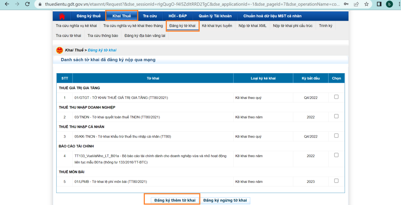Viewport: 401px width, 205px height.
Task: Bookmark this page with star icon
Action: tap(366, 4)
